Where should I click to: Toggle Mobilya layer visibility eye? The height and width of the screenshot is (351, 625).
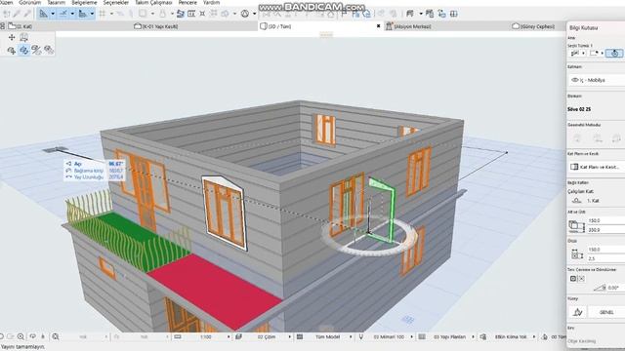[x=575, y=80]
